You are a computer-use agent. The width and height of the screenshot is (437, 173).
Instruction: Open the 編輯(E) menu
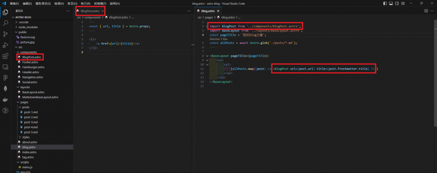pos(27,3)
